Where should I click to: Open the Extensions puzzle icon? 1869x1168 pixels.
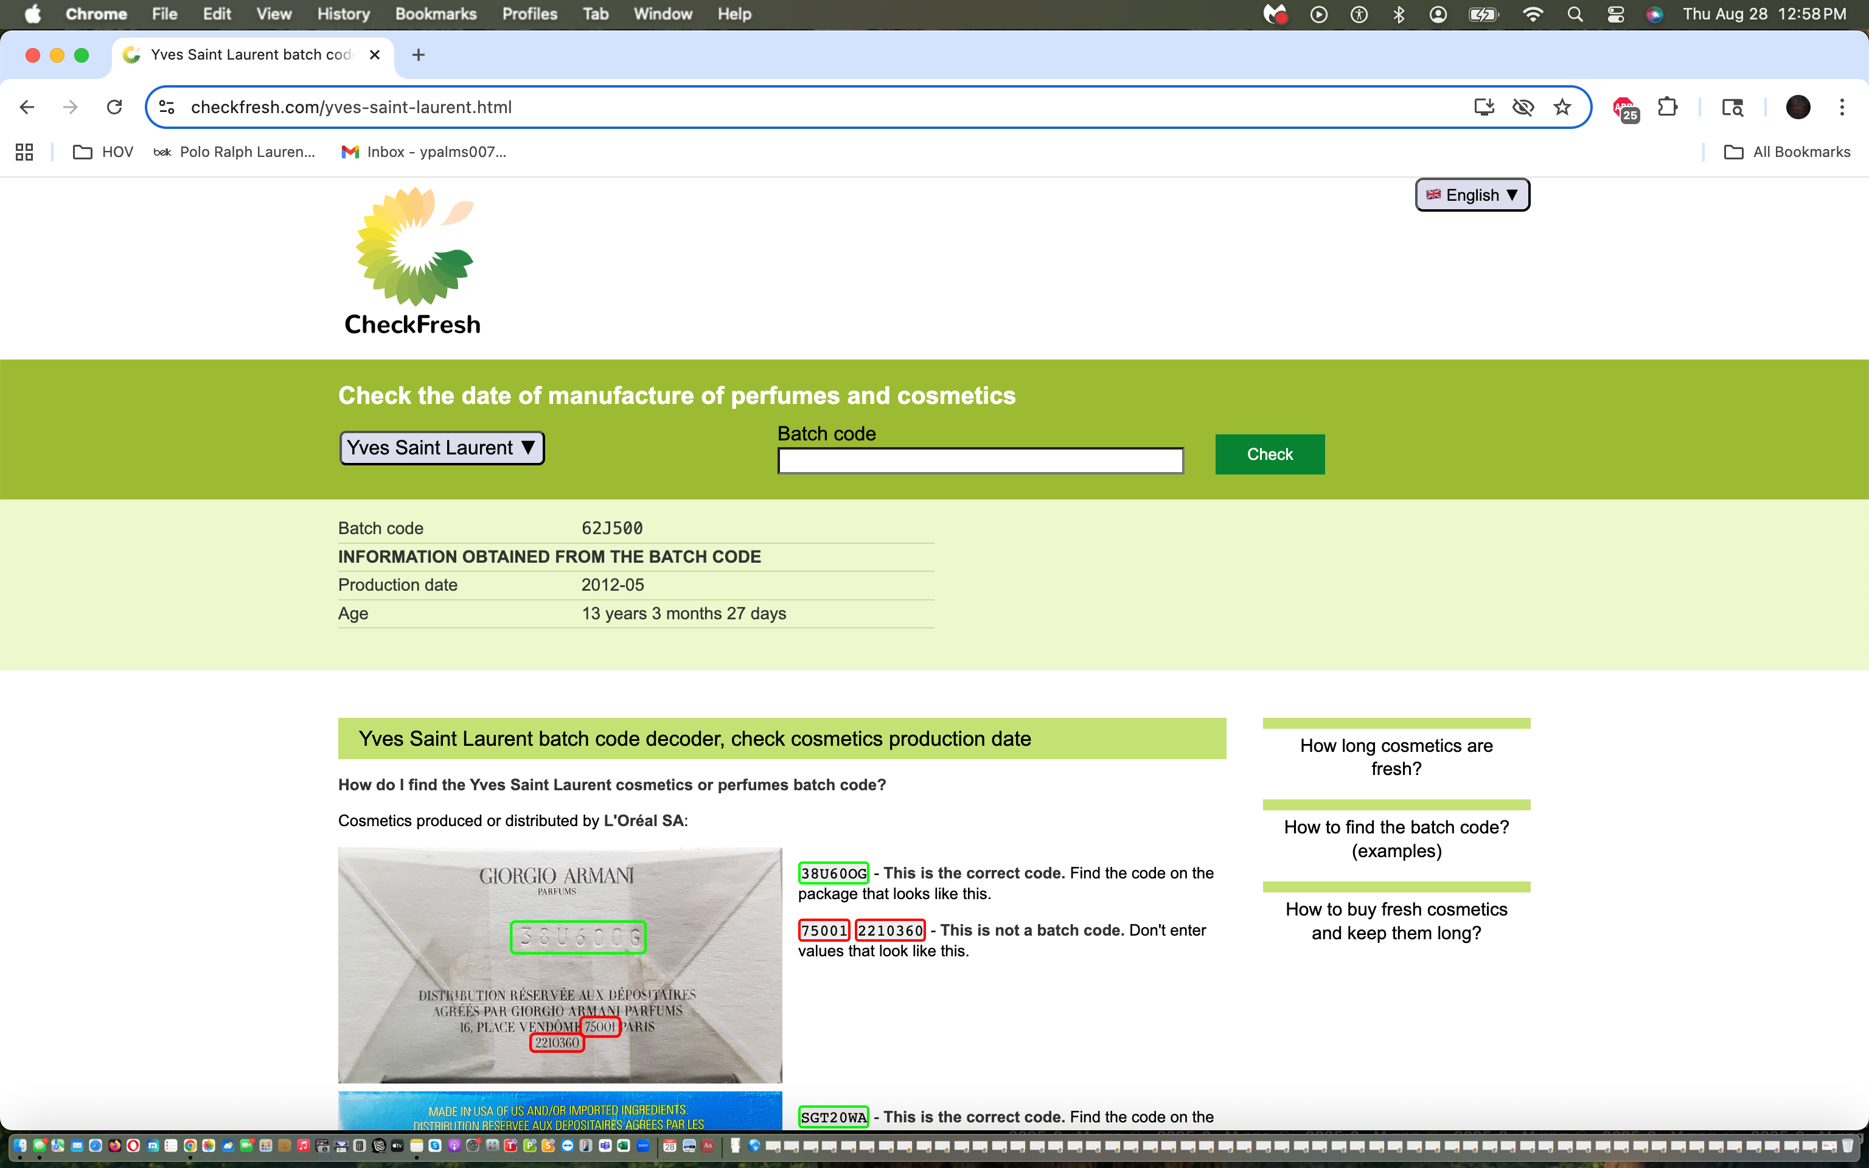click(x=1668, y=108)
